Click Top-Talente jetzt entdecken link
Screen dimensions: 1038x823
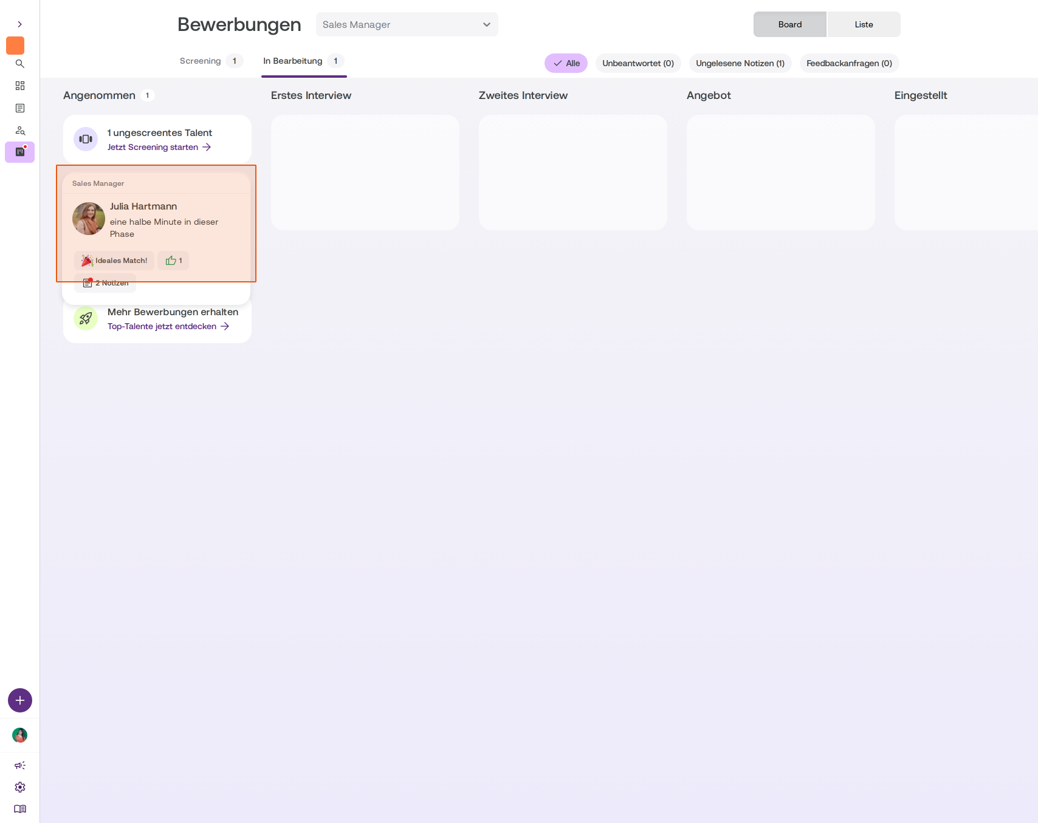168,326
